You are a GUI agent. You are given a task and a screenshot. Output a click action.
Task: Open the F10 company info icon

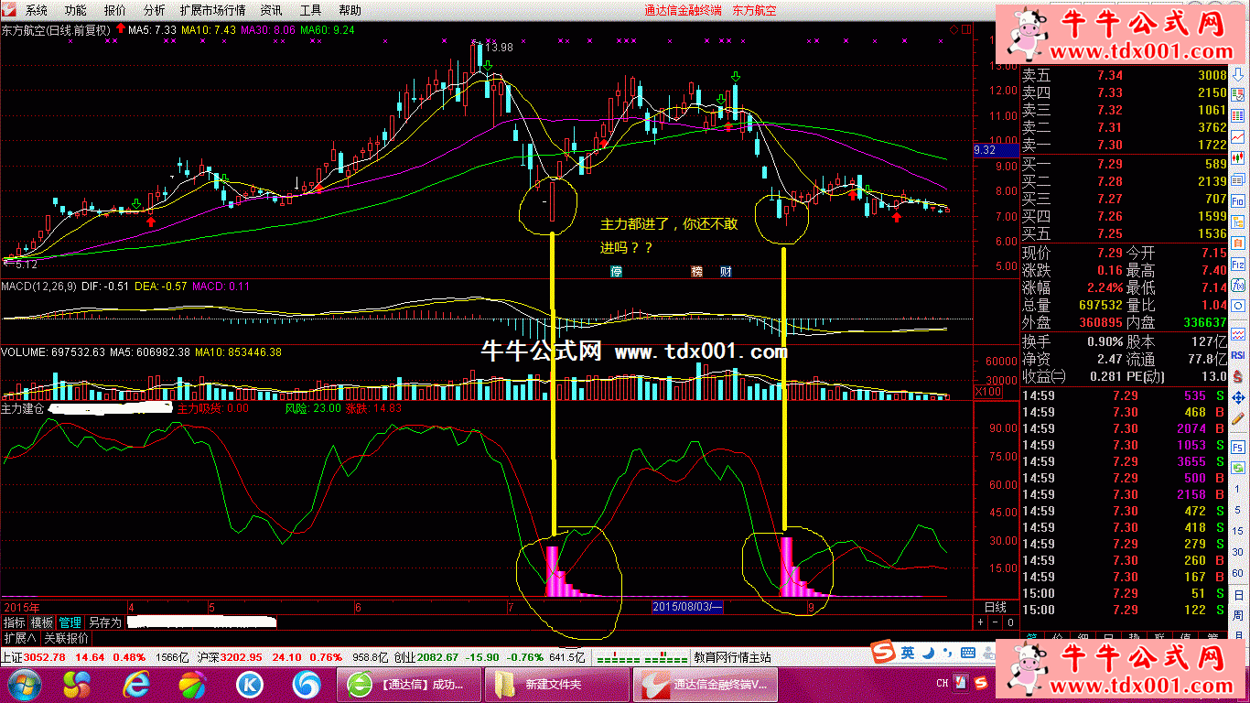(1238, 200)
